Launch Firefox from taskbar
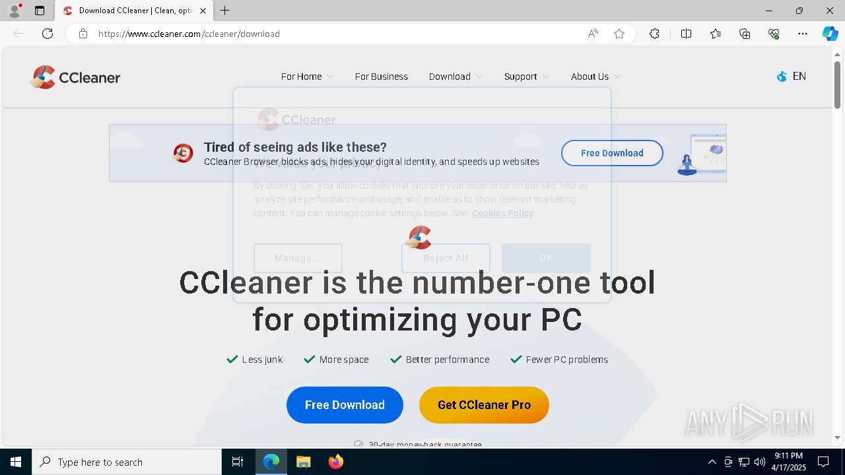 click(335, 462)
